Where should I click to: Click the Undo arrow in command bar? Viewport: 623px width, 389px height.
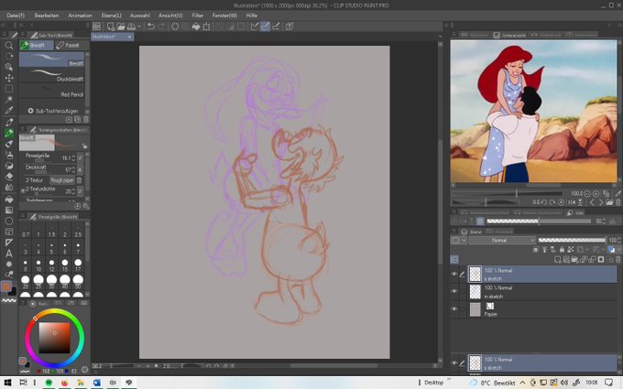(151, 27)
